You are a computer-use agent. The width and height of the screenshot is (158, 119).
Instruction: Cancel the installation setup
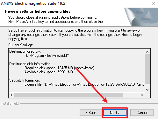point(142,113)
